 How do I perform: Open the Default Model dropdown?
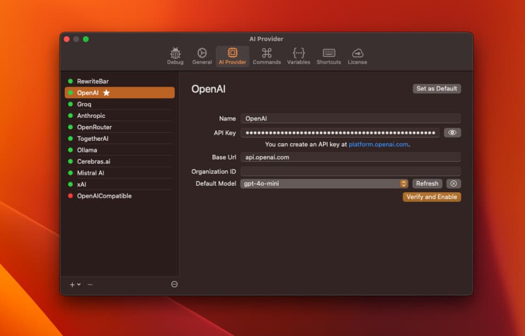pyautogui.click(x=404, y=183)
